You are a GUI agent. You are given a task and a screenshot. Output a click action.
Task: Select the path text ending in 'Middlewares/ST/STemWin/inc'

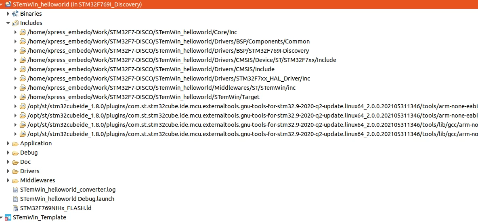pyautogui.click(x=161, y=88)
